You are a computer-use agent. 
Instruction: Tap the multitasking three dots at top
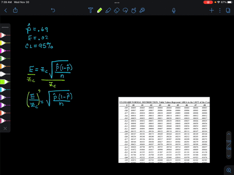[117, 2]
